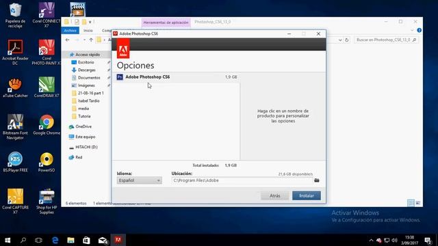
Task: Select Adobe installer taskbar icon
Action: click(118, 240)
